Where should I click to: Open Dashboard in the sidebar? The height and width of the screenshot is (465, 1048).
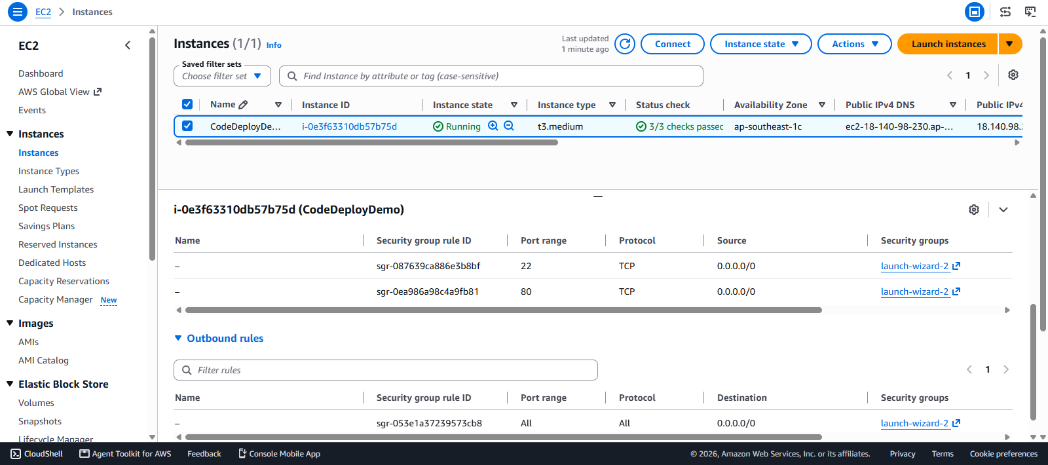click(x=41, y=73)
